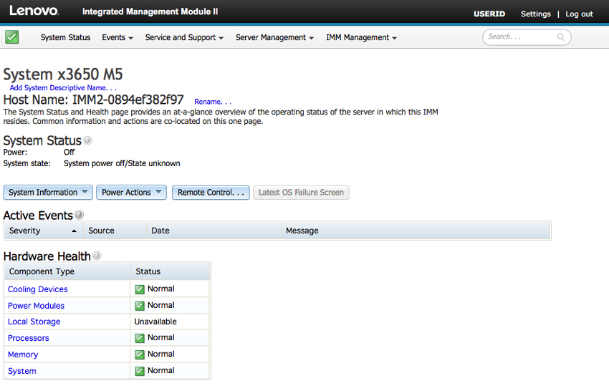Expand Service and Support menu
The height and width of the screenshot is (391, 609).
click(x=184, y=37)
